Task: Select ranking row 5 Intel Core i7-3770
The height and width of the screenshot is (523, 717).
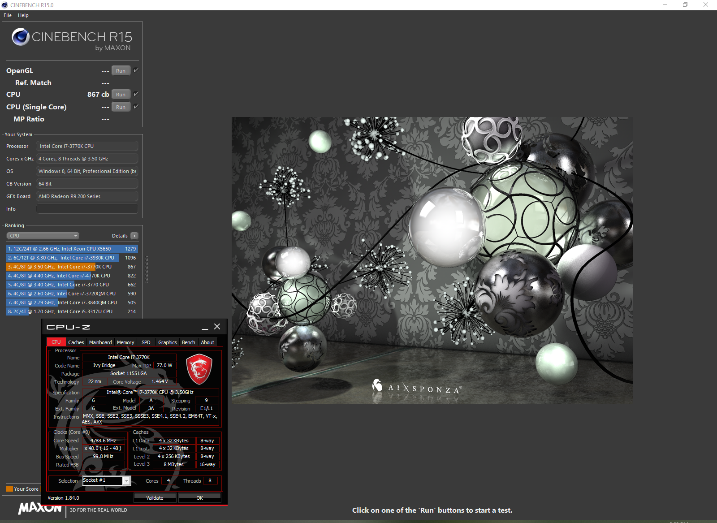Action: point(72,285)
